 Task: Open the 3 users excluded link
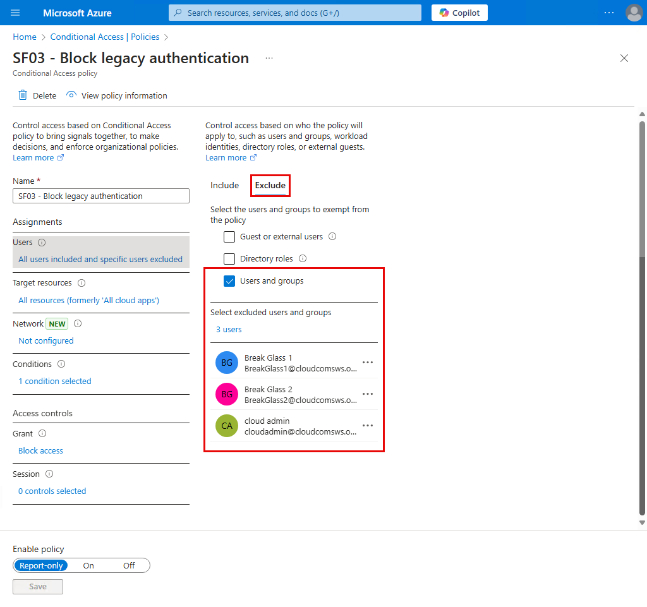(x=229, y=330)
